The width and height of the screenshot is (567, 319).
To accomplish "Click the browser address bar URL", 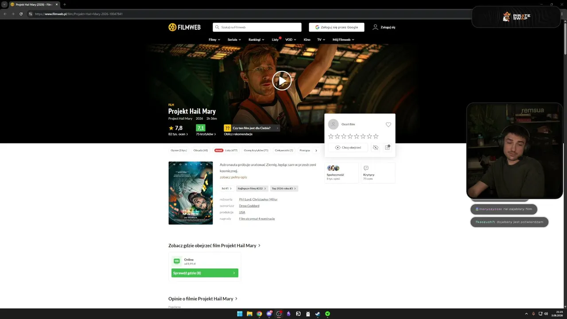I will (x=79, y=14).
